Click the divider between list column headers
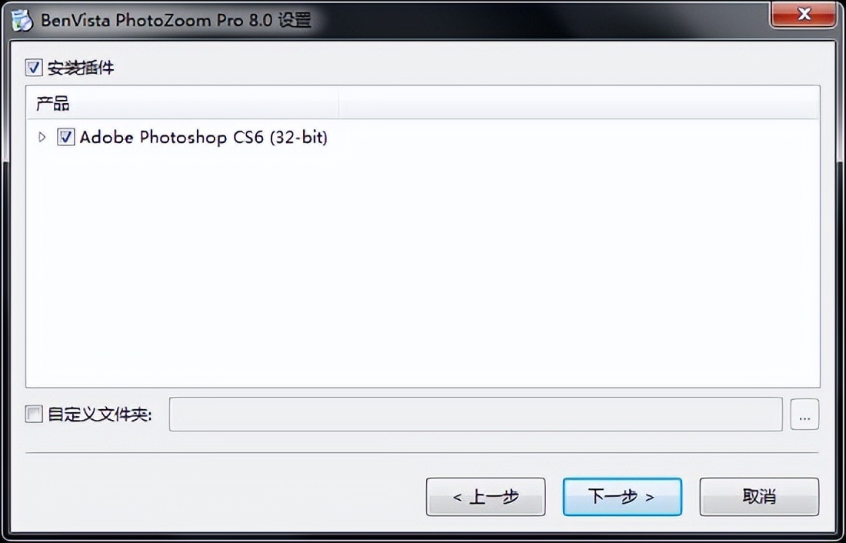The image size is (846, 543). (339, 103)
